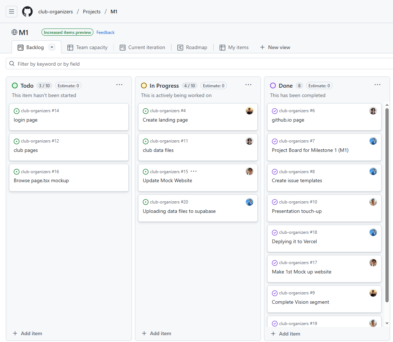
Task: Click the GitHub logo icon
Action: [x=27, y=12]
